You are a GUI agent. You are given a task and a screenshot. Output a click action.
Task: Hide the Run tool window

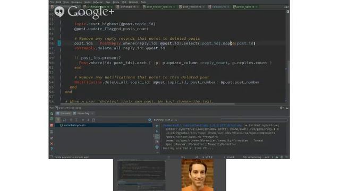coord(287,108)
